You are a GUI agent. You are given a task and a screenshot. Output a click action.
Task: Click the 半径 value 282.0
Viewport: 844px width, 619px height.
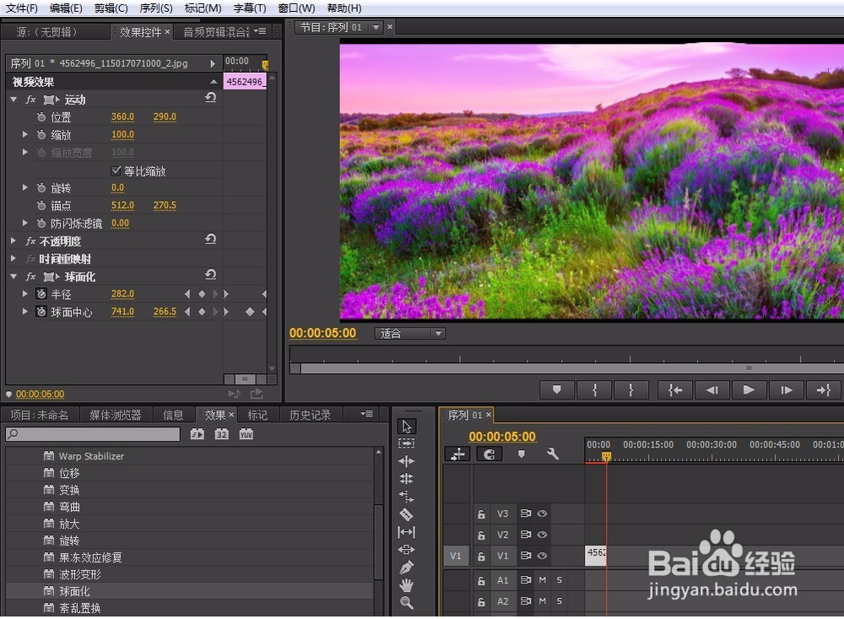tap(122, 294)
